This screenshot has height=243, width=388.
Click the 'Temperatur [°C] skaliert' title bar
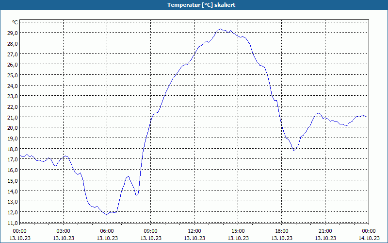coord(194,5)
